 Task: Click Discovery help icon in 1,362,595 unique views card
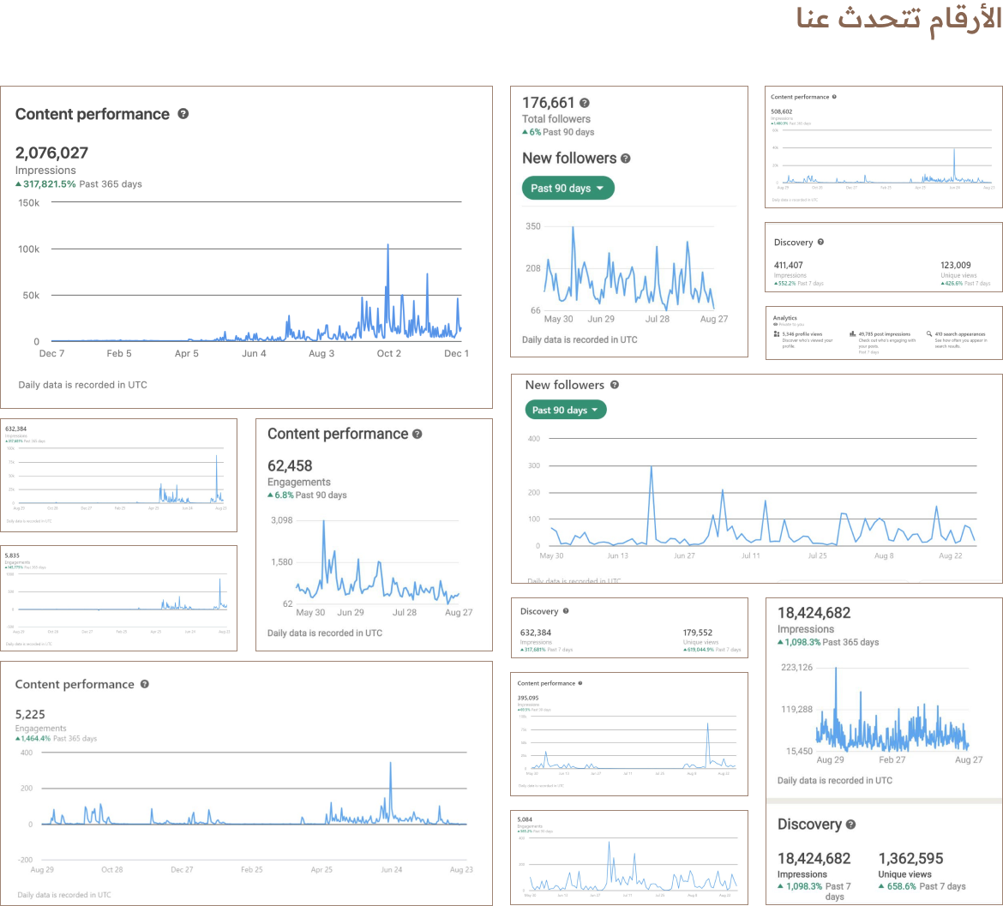[850, 825]
